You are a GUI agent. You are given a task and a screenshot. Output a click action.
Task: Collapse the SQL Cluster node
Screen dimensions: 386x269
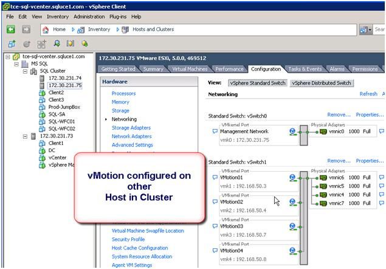point(25,71)
